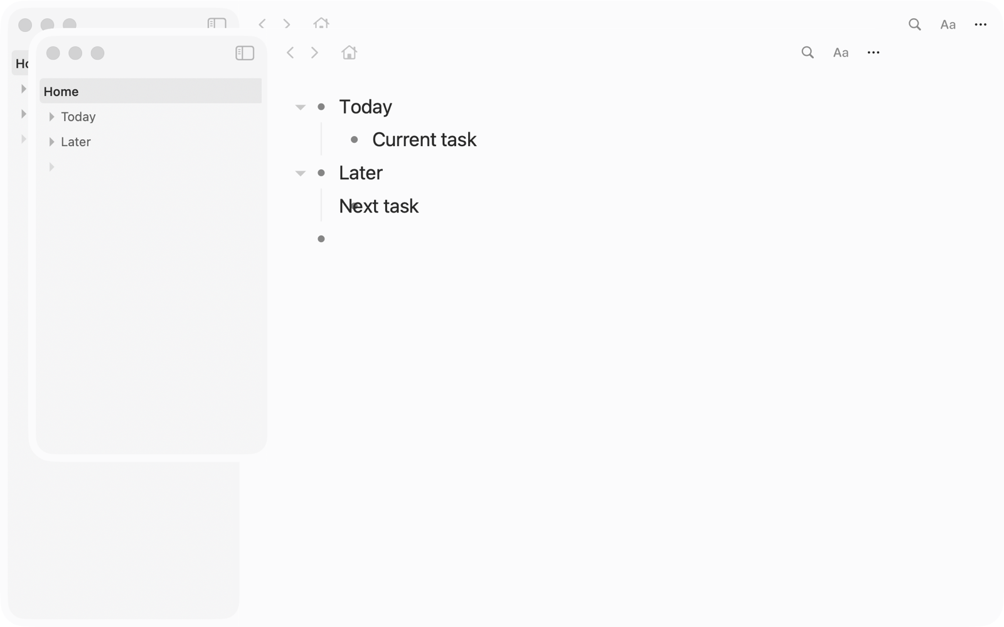Zoom the front window with green button

click(97, 53)
